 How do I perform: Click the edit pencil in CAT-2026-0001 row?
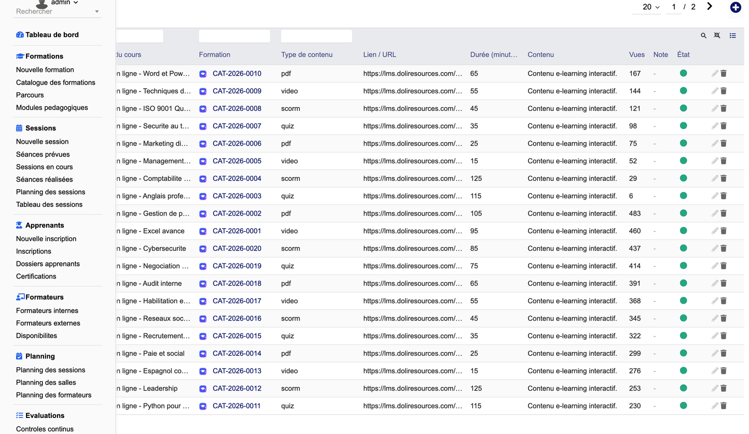(715, 231)
